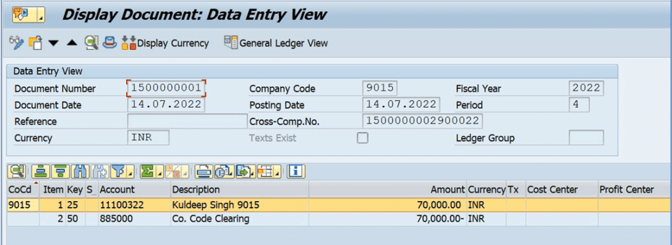Expand the filter dropdown arrow
This screenshot has height=245, width=672.
(x=131, y=173)
